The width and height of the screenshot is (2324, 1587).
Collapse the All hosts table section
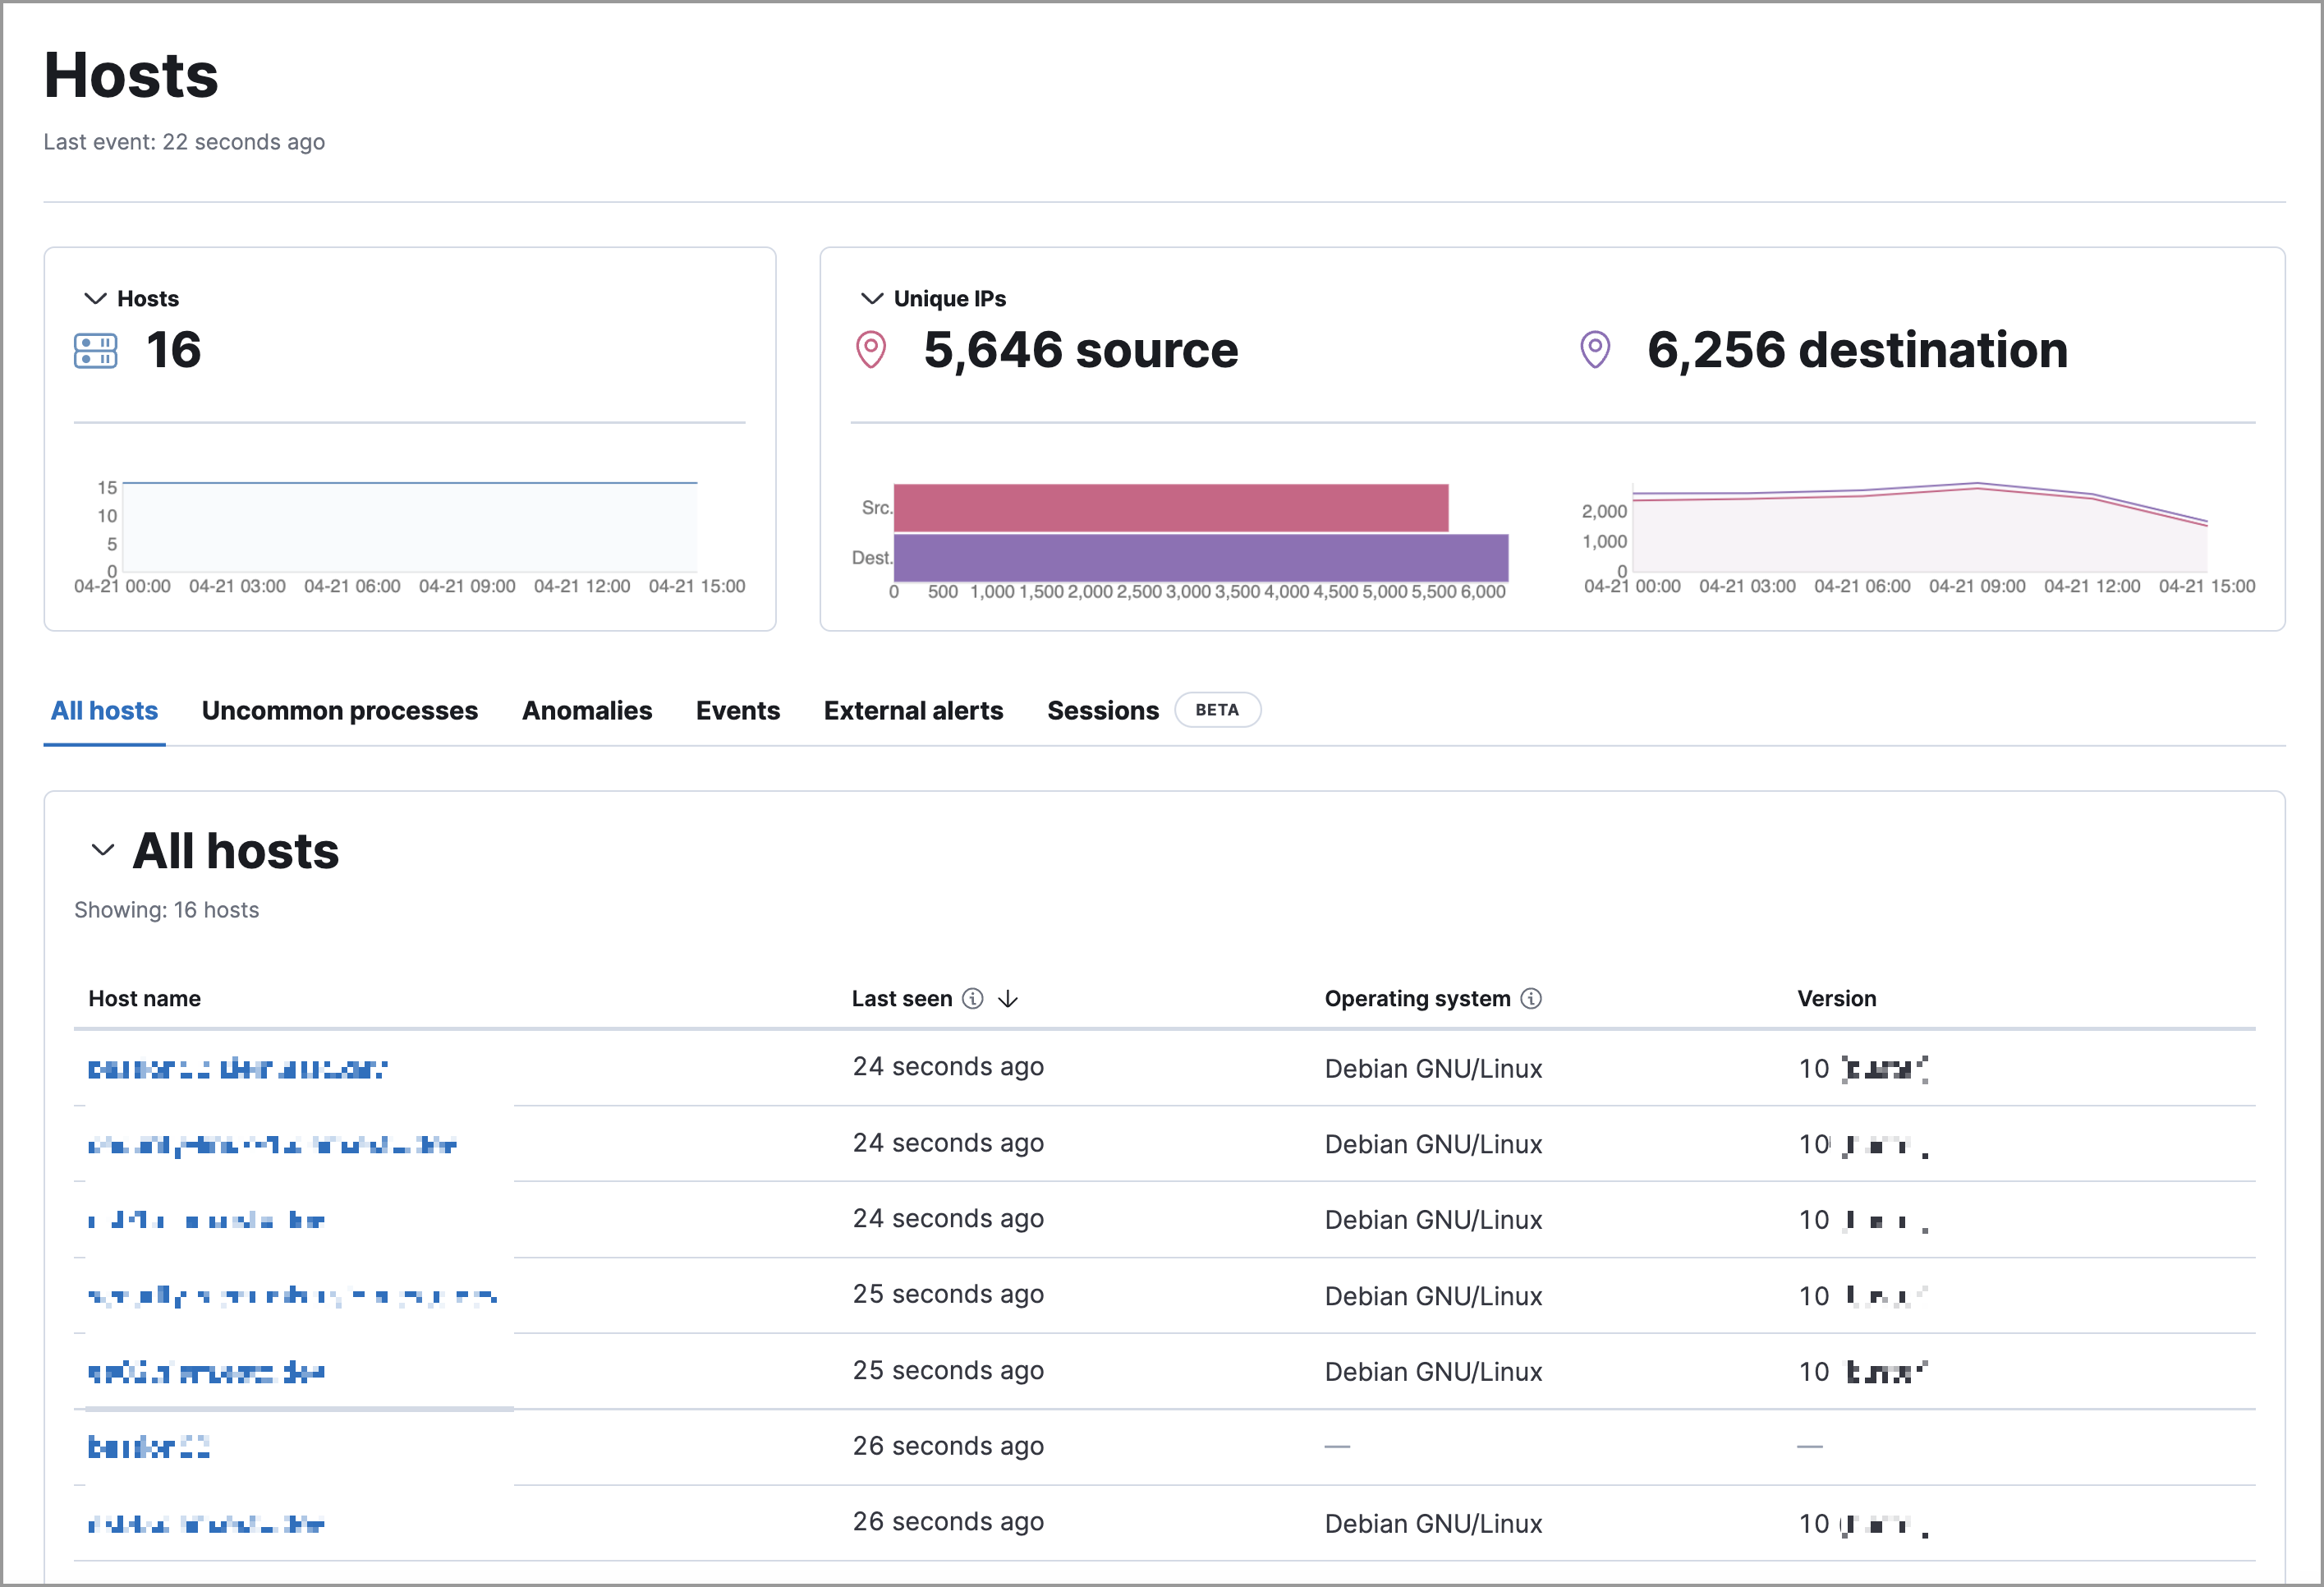[101, 851]
